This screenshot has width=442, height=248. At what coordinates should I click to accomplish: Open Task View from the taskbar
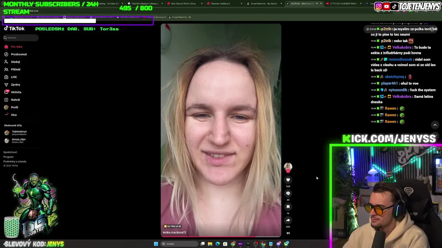[203, 244]
